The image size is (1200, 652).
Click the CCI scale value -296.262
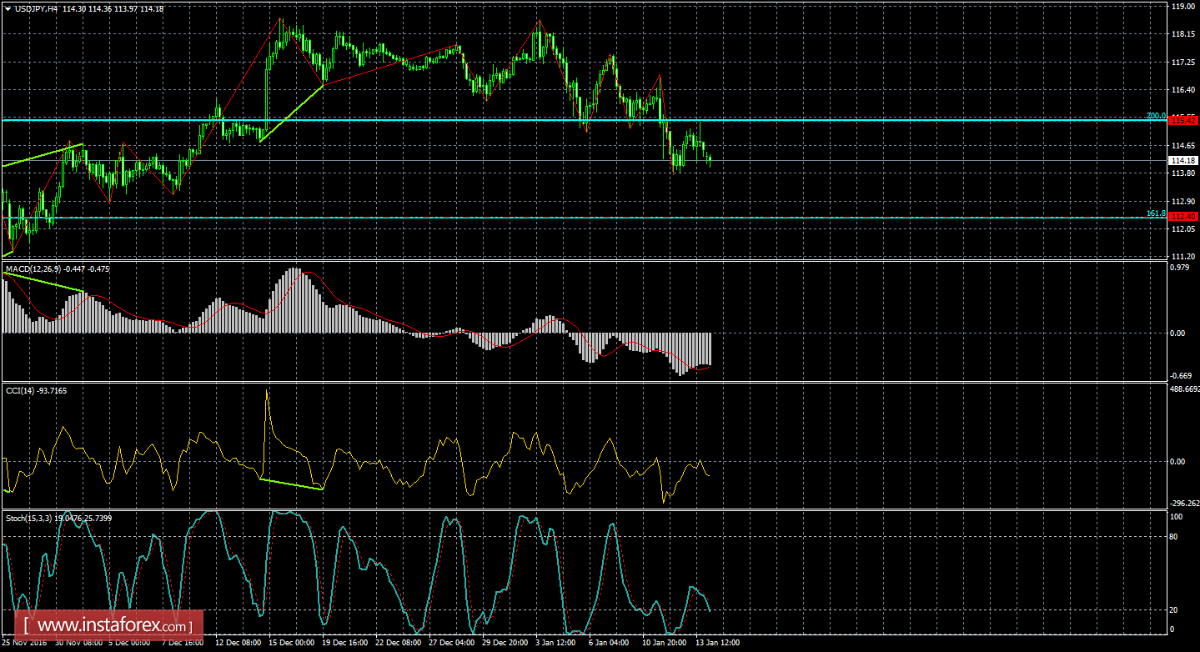(1184, 503)
